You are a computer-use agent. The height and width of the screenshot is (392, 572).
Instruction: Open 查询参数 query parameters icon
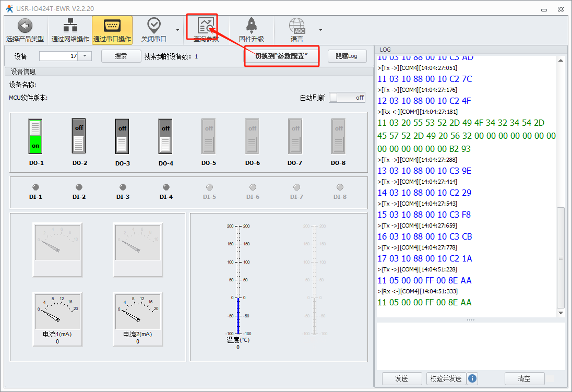click(x=206, y=26)
